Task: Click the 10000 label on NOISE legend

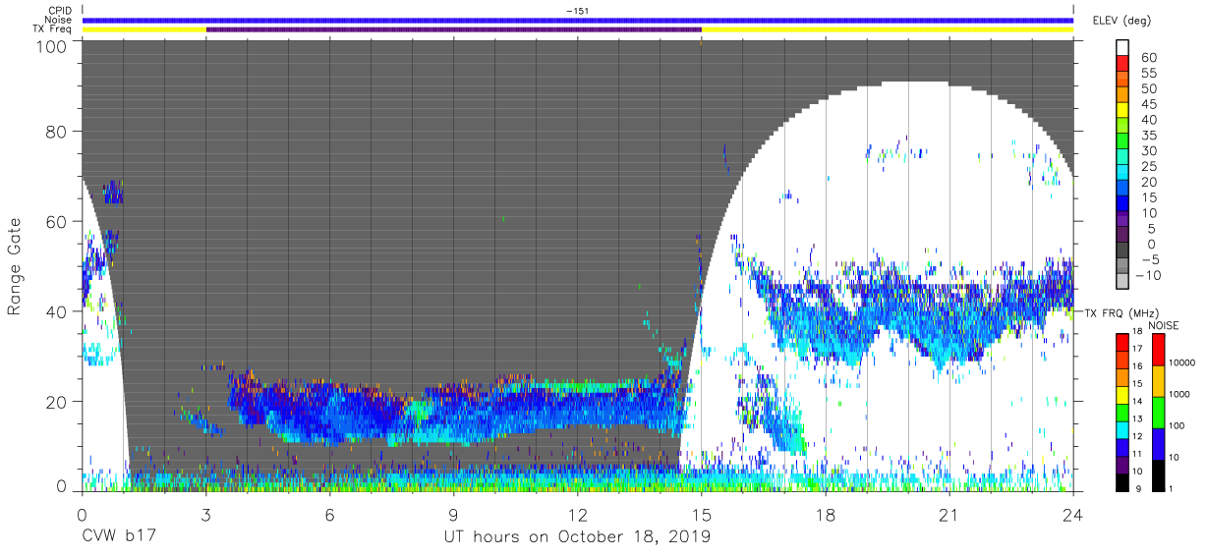Action: pyautogui.click(x=1182, y=363)
